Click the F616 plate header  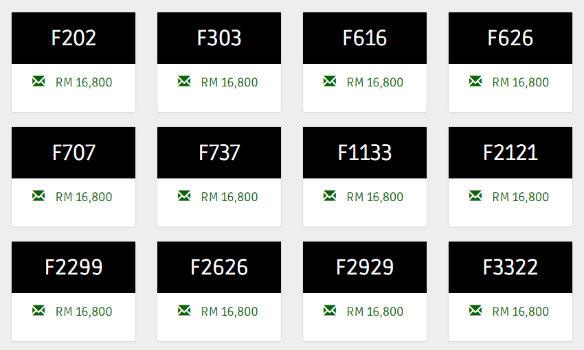[365, 38]
